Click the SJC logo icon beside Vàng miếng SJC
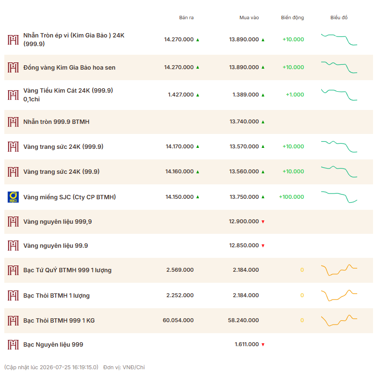The image size is (374, 374). (13, 197)
